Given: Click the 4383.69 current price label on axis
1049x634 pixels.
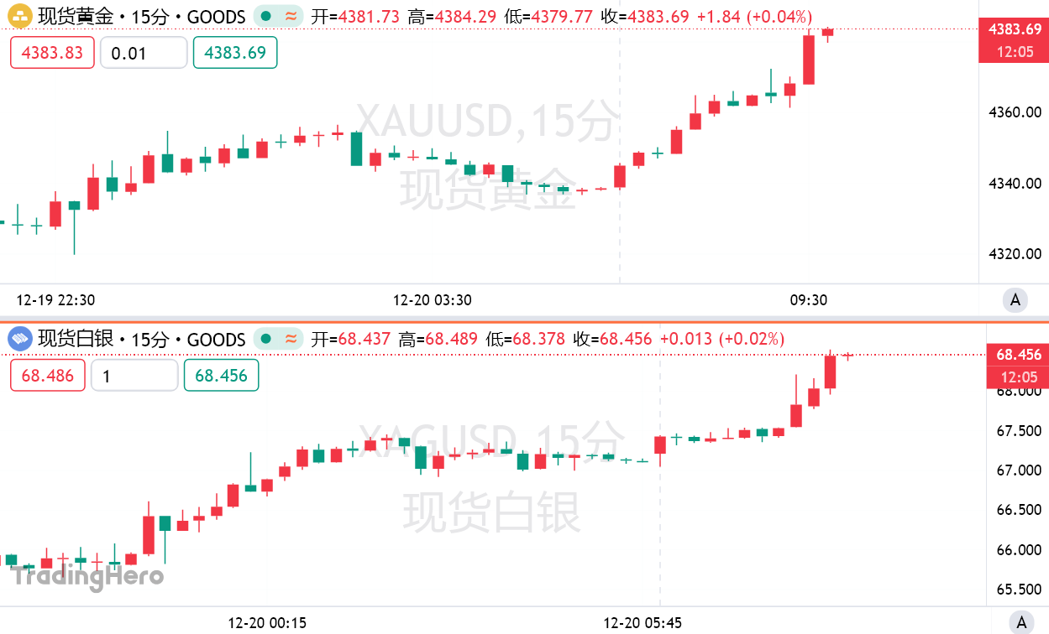Looking at the screenshot, I should tap(1014, 29).
